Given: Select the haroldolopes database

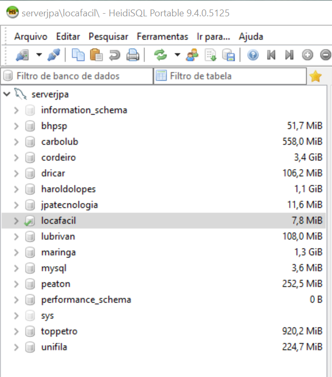Looking at the screenshot, I should [69, 189].
